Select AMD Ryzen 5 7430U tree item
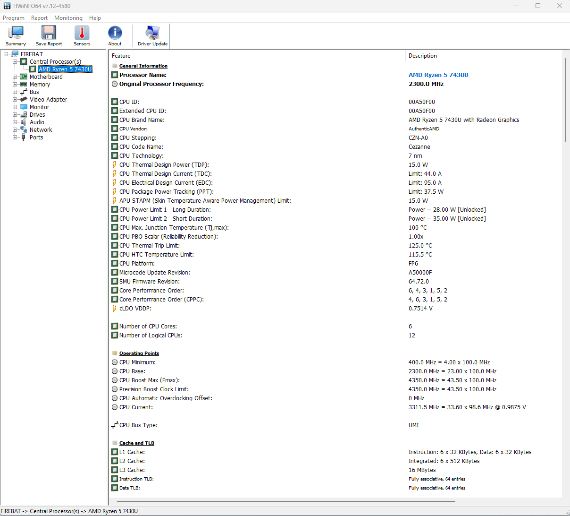The width and height of the screenshot is (570, 516). (65, 69)
